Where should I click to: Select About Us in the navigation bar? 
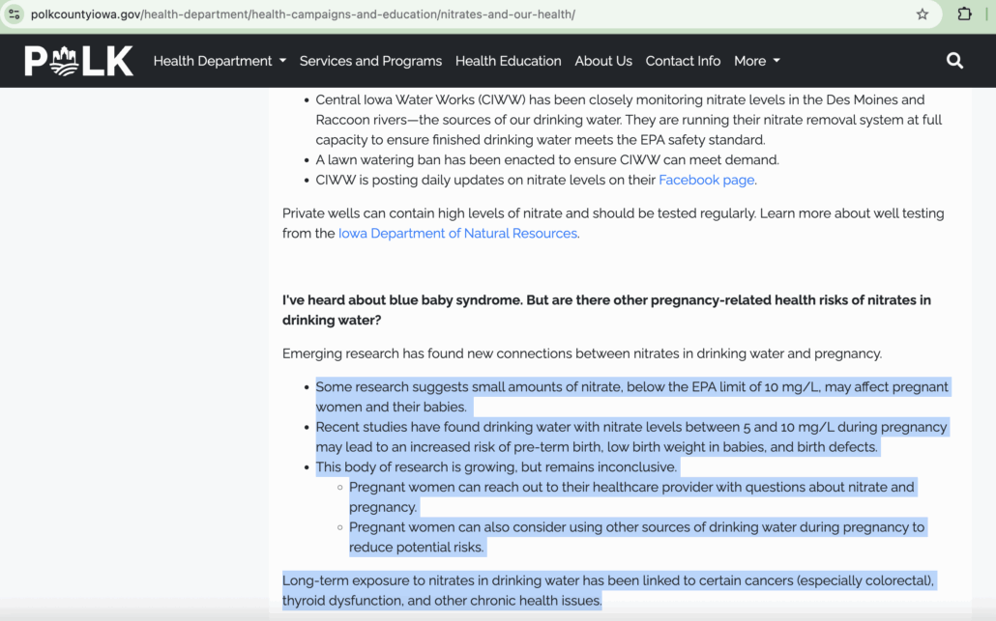[x=603, y=61]
